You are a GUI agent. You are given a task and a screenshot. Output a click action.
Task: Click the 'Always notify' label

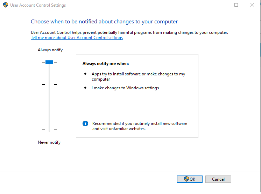pos(50,50)
